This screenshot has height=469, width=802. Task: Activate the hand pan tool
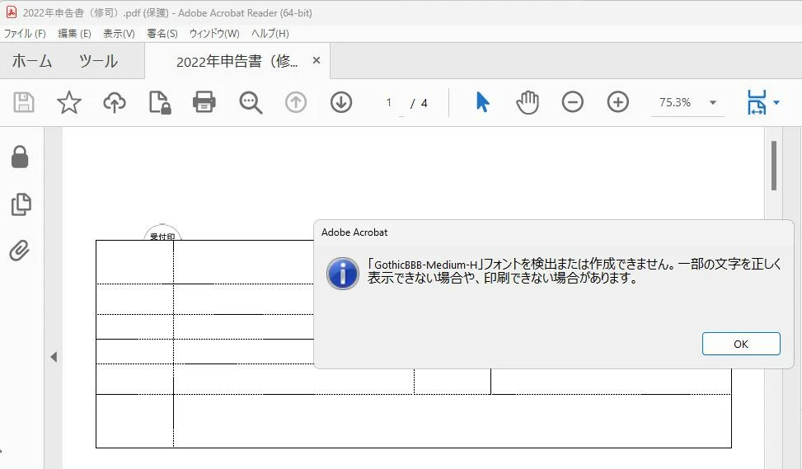click(x=528, y=102)
